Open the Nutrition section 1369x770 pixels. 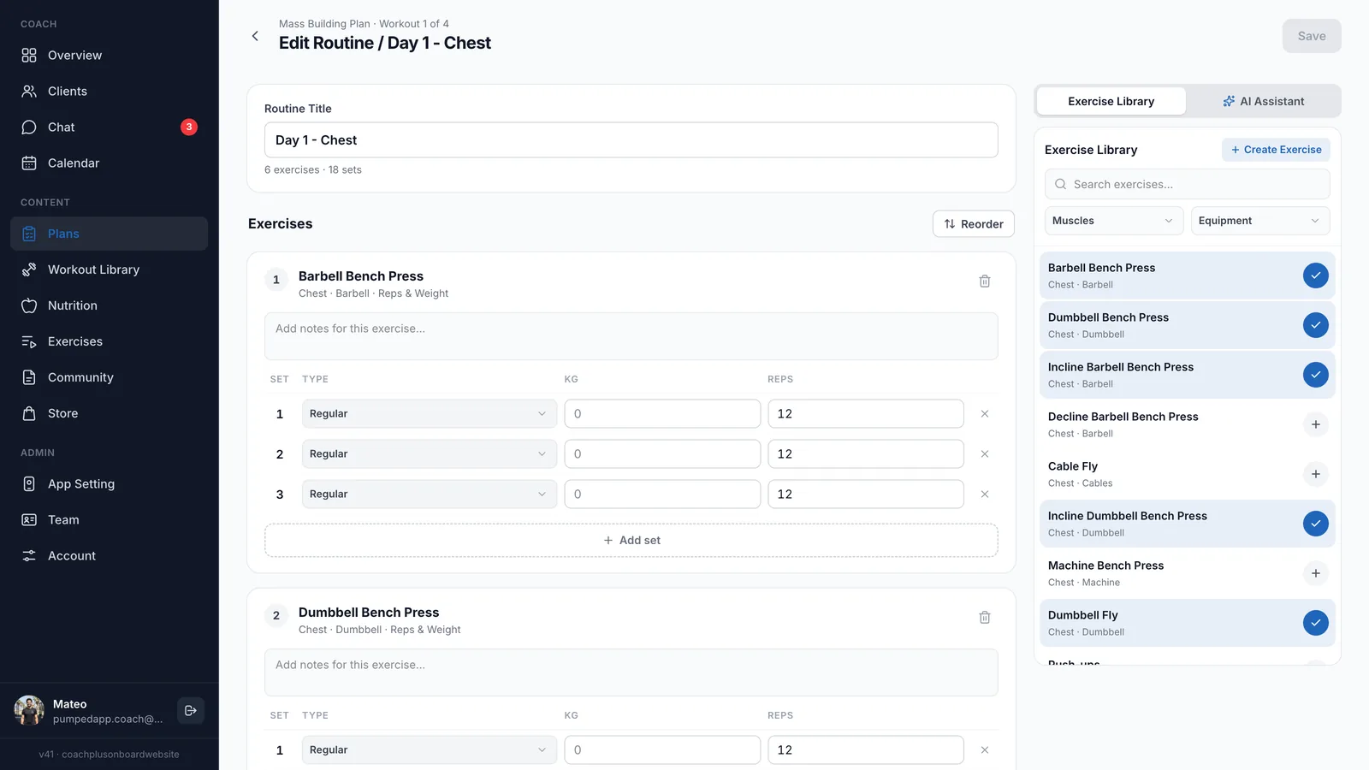[x=109, y=305]
